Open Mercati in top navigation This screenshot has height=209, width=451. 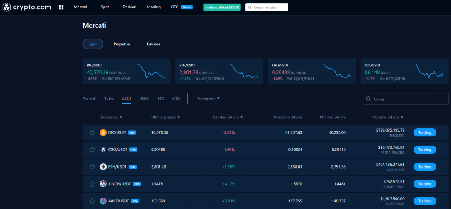[80, 7]
